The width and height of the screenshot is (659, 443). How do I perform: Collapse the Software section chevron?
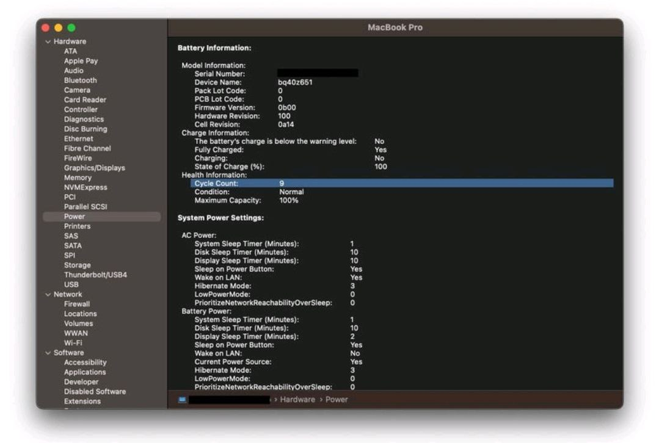tap(48, 353)
